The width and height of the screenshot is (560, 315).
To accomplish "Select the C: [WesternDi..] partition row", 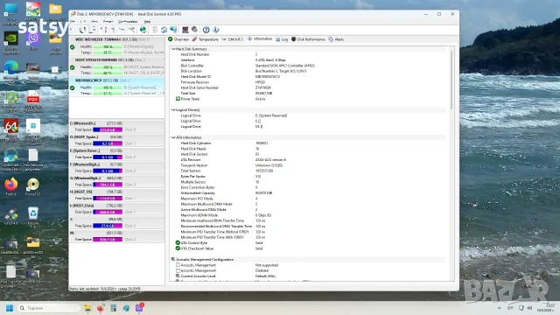I will tap(116, 126).
